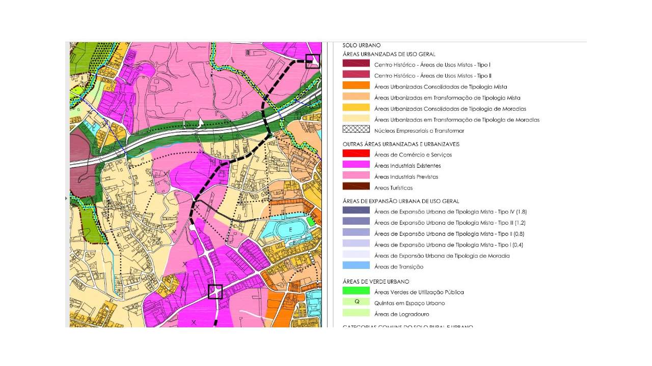This screenshot has height=366, width=652.
Task: Click the Áreas Turísticas brown swatch
Action: point(356,187)
